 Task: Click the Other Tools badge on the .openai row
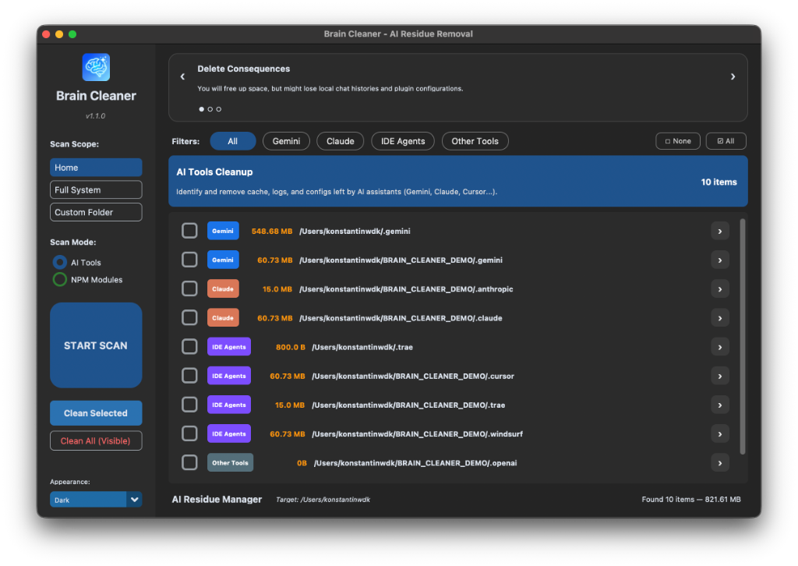point(230,462)
